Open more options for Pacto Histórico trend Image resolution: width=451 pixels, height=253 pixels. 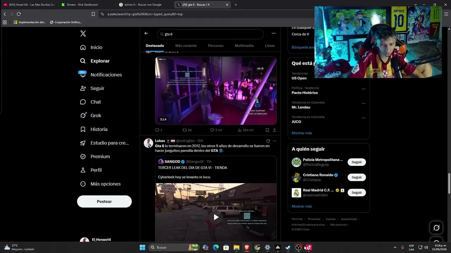(x=364, y=89)
